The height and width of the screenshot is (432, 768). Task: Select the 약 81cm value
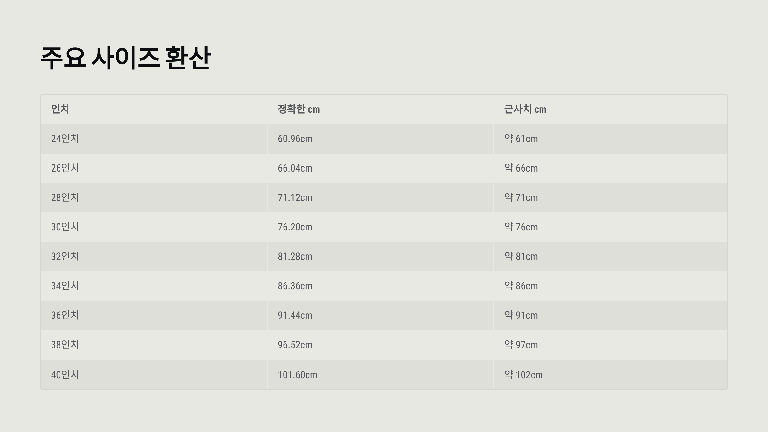pos(521,256)
